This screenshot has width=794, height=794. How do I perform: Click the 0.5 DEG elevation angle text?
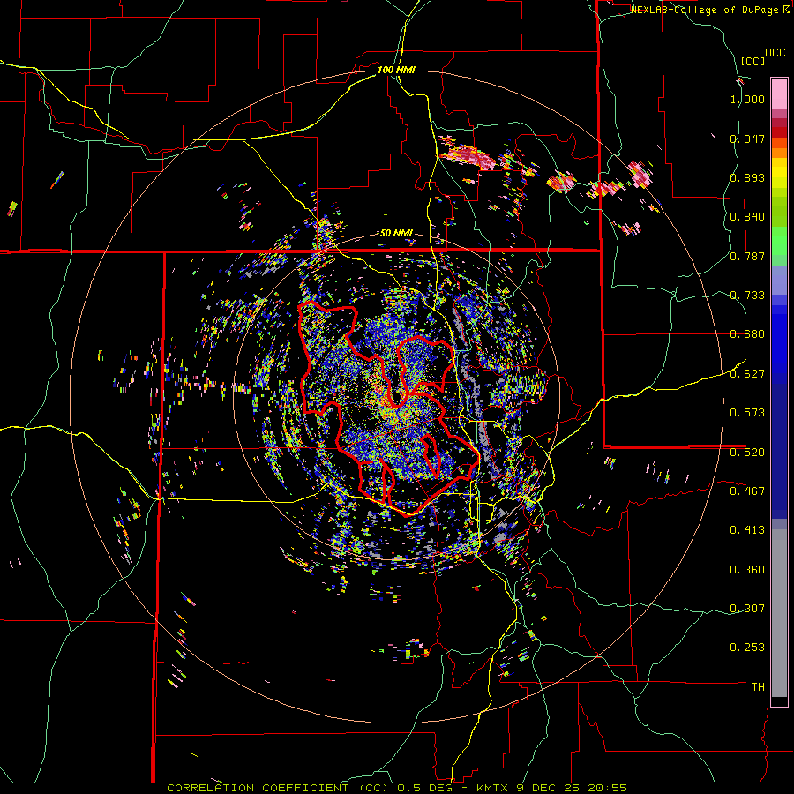[424, 788]
